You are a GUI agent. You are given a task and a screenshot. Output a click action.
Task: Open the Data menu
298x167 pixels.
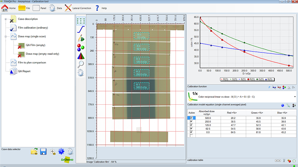(56, 8)
